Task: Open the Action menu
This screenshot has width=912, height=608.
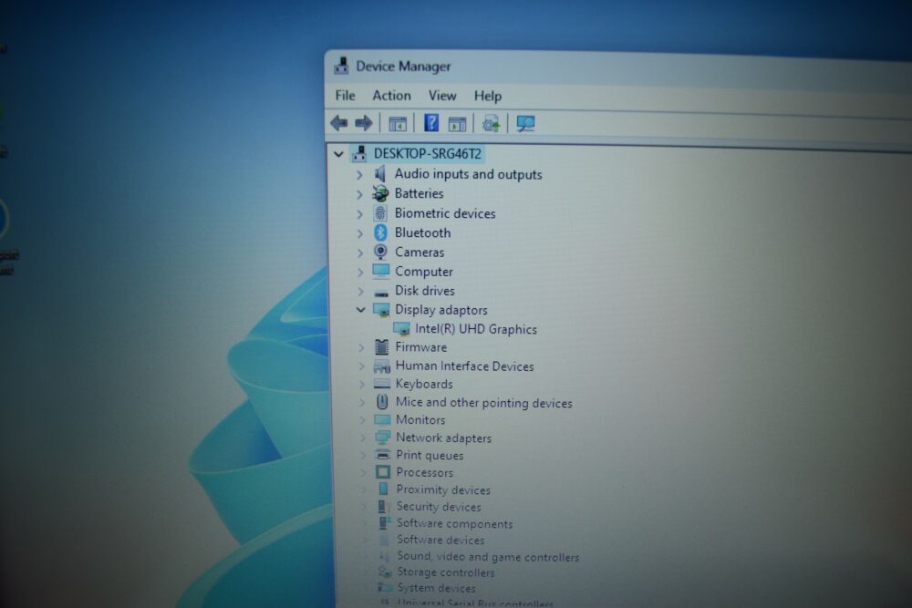Action: point(391,96)
